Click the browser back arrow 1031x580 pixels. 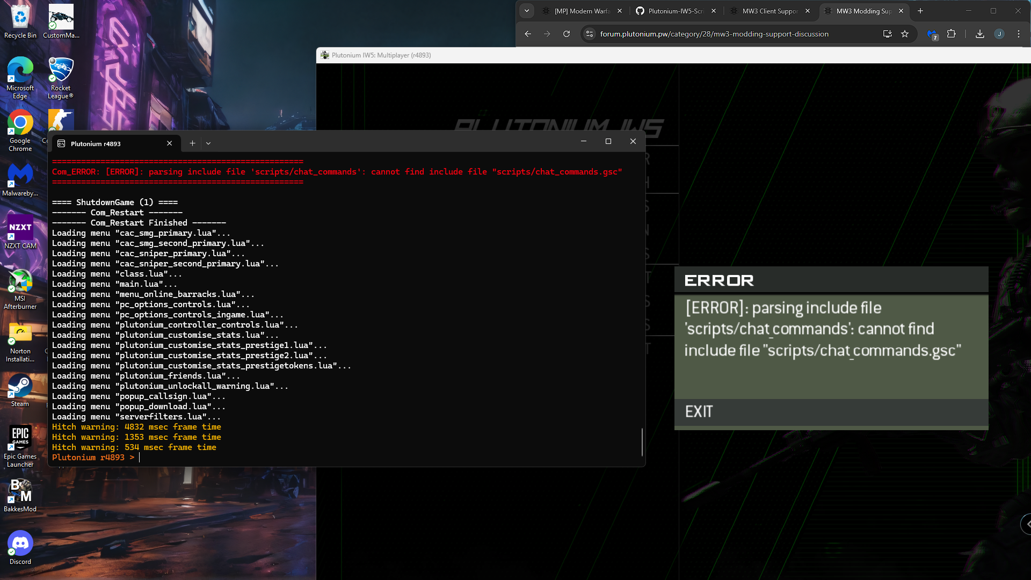point(528,34)
